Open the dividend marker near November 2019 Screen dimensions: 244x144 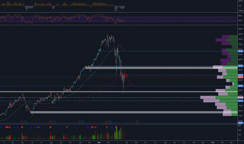[82, 122]
